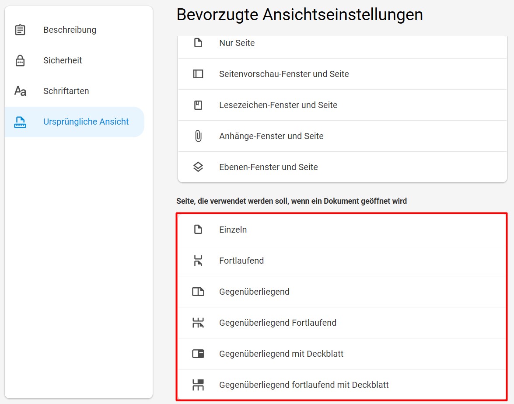The image size is (514, 404).
Task: Click the Einzeln single page icon
Action: pyautogui.click(x=198, y=230)
